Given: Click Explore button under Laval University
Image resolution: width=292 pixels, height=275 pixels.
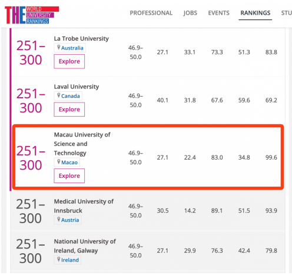Looking at the screenshot, I should [x=69, y=110].
